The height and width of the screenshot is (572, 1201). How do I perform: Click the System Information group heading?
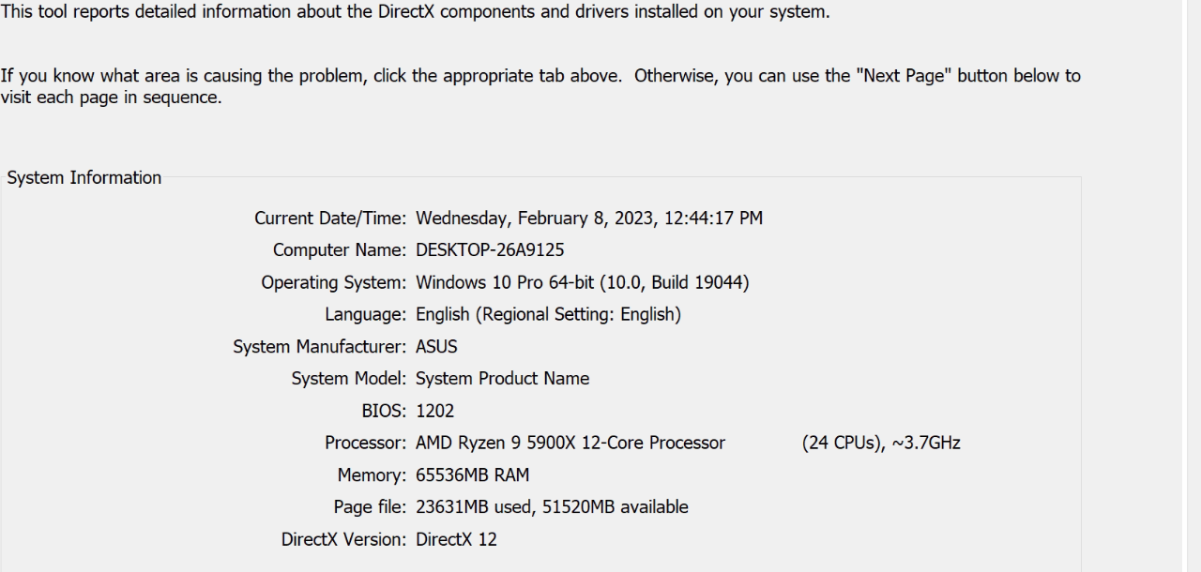[84, 177]
